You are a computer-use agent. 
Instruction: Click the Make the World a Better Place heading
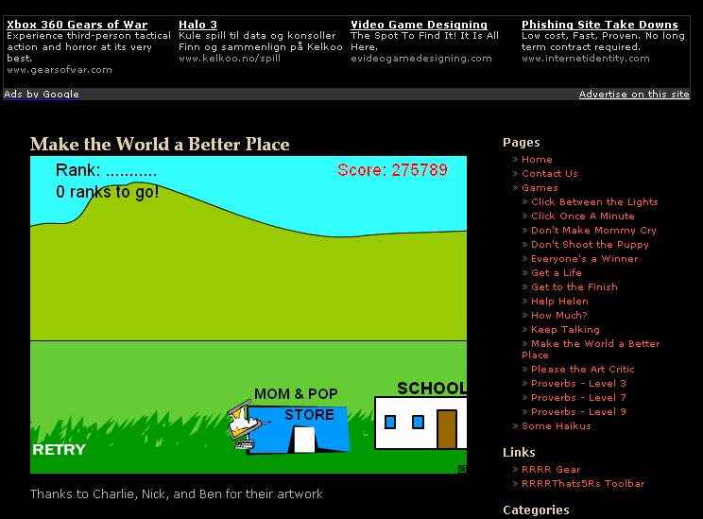coord(160,145)
